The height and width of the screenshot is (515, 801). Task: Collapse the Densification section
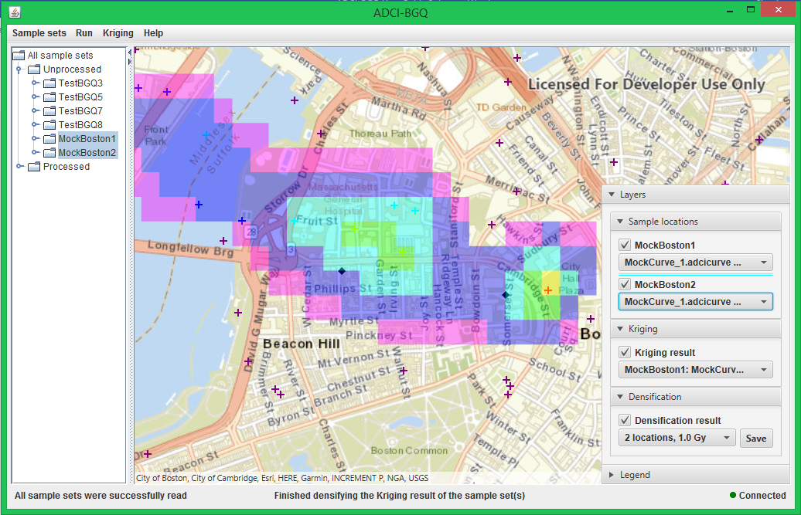pyautogui.click(x=620, y=397)
